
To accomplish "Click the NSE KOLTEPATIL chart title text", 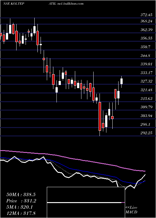I will click(x=29, y=4).
